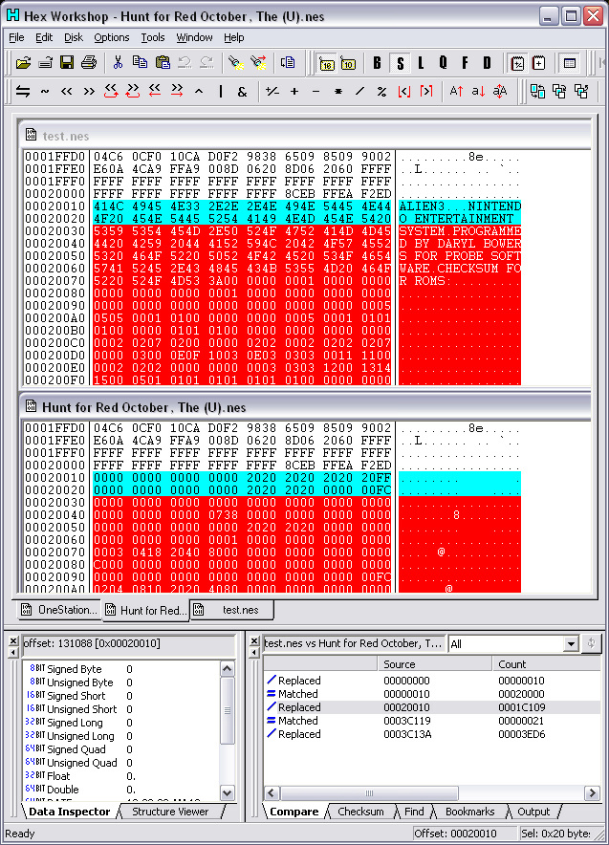Switch offsets to hexadecimal with the 16 icon
The height and width of the screenshot is (845, 609).
tap(327, 64)
